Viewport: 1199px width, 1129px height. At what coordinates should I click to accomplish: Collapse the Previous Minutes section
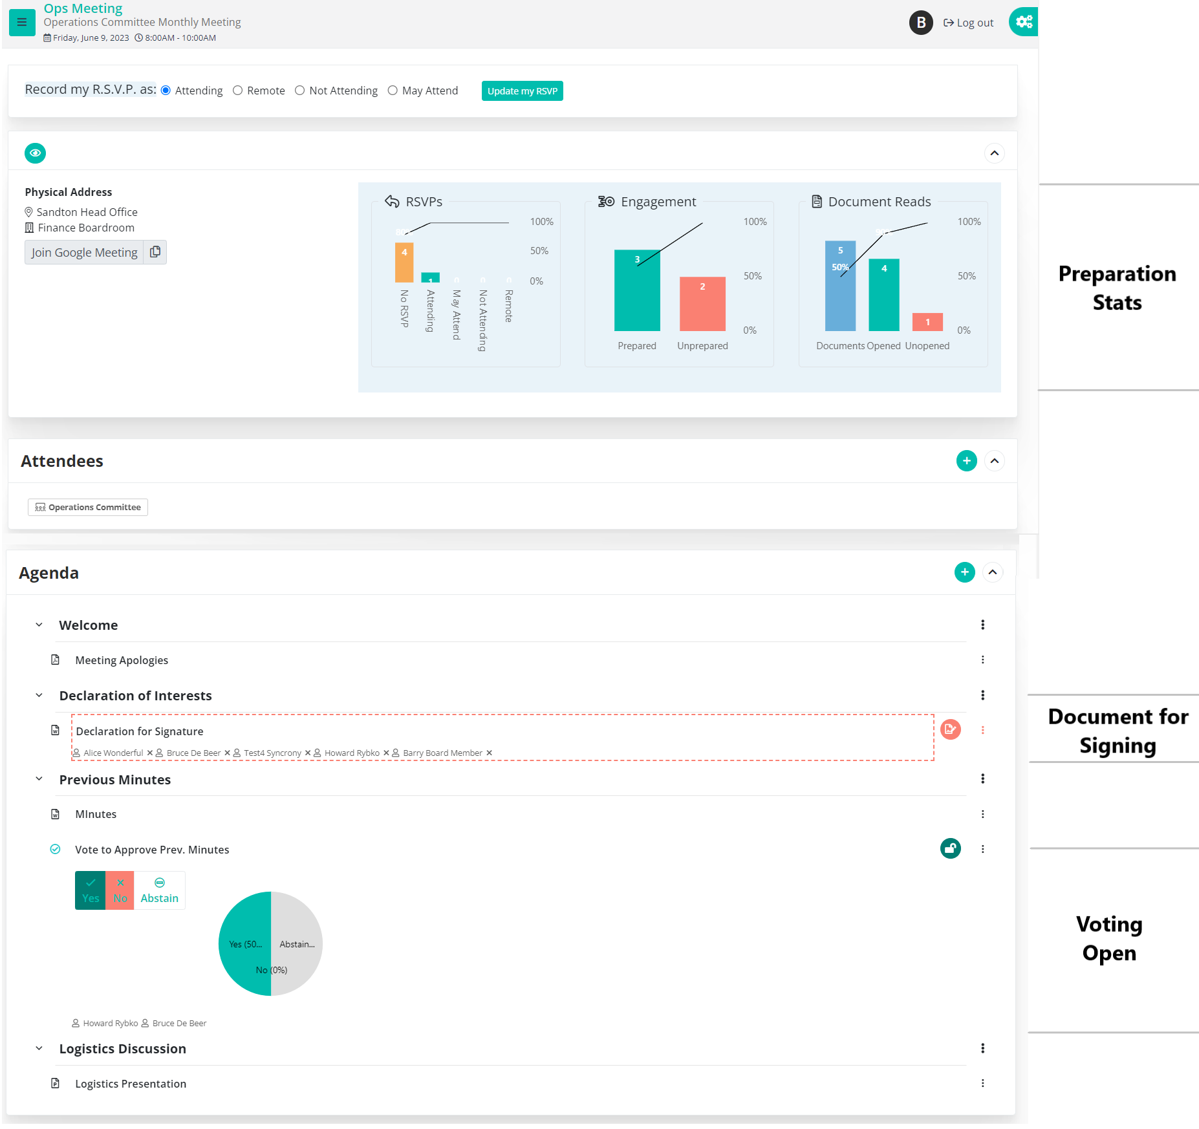click(x=39, y=779)
